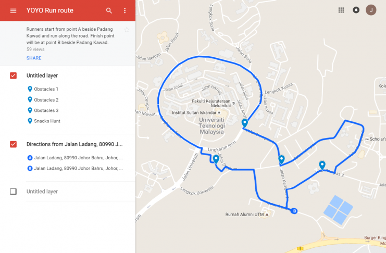The height and width of the screenshot is (253, 386).
Task: Select the Obstacles 3 list item
Action: point(43,110)
